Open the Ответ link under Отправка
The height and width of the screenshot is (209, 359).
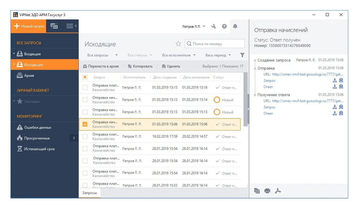tap(268, 87)
